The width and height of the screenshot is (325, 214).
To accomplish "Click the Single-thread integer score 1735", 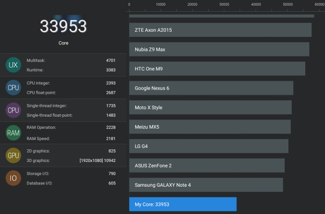I will click(111, 106).
